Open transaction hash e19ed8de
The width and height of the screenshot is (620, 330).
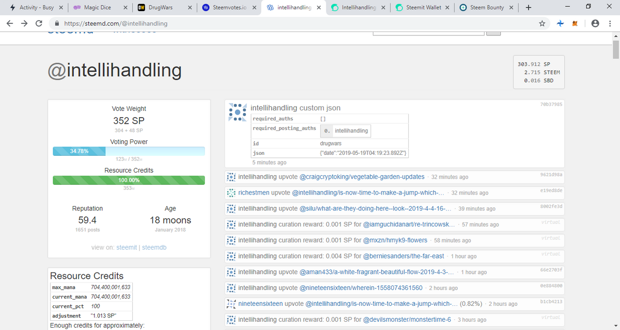click(x=551, y=191)
